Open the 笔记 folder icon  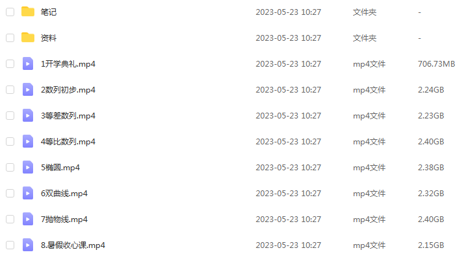click(28, 12)
